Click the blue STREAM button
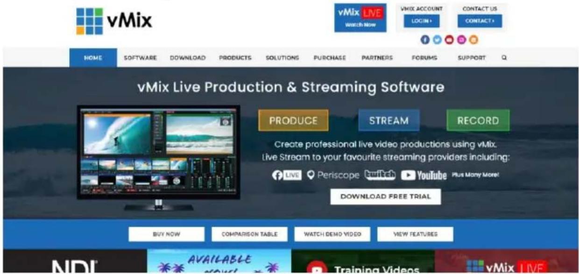 coord(388,120)
